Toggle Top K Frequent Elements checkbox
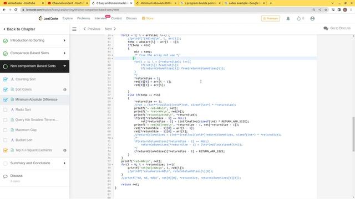The height and width of the screenshot is (199, 355). 6,150
